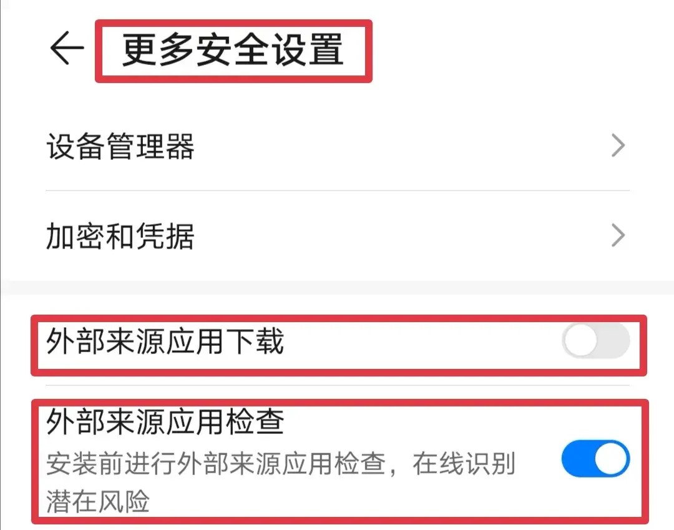
Task: Disable the 外部来源应用检查 switch
Action: coord(596,458)
